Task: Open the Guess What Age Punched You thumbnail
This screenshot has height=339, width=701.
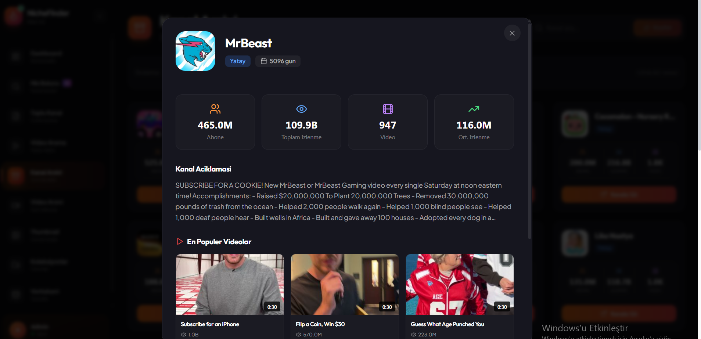Action: 460,284
